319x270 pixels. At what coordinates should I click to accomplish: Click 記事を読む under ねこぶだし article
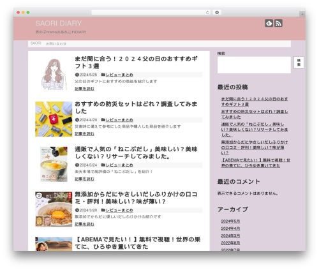click(x=84, y=179)
